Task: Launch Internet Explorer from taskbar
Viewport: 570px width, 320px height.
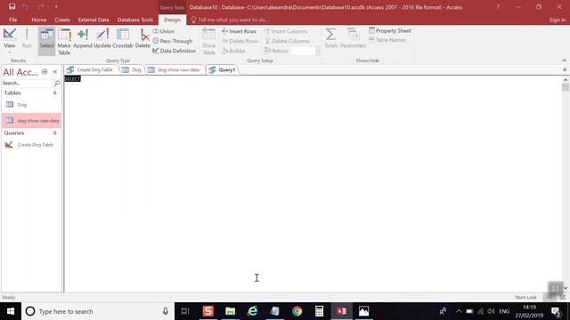Action: coord(252,311)
